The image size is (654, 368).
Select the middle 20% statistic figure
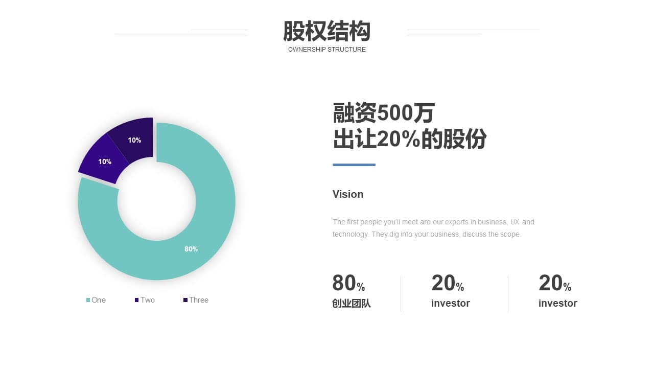[x=448, y=283]
